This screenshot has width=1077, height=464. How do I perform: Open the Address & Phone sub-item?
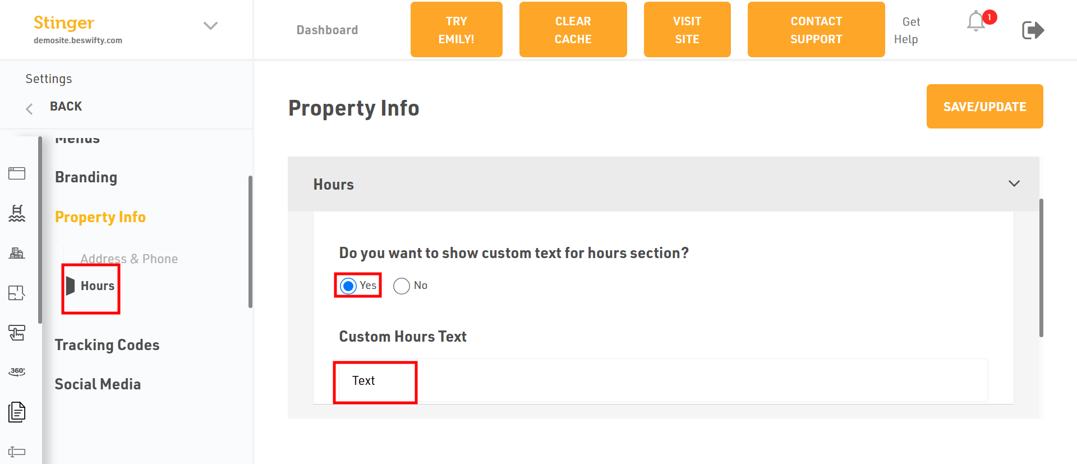coord(129,259)
